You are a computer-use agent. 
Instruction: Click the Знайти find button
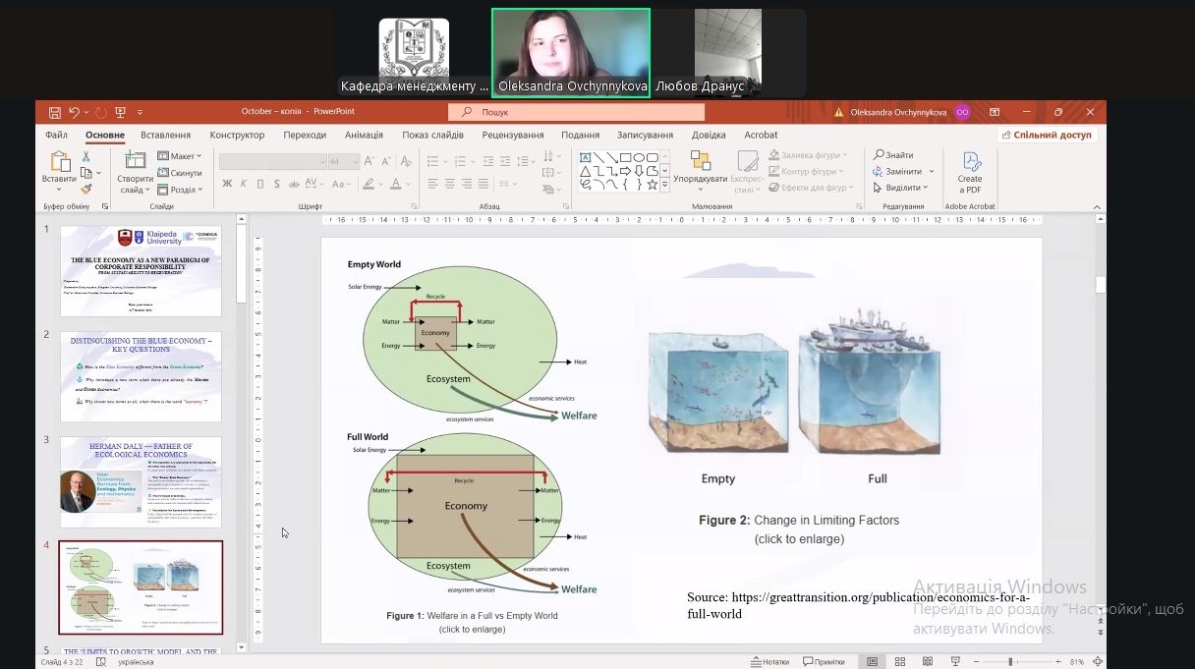click(893, 155)
